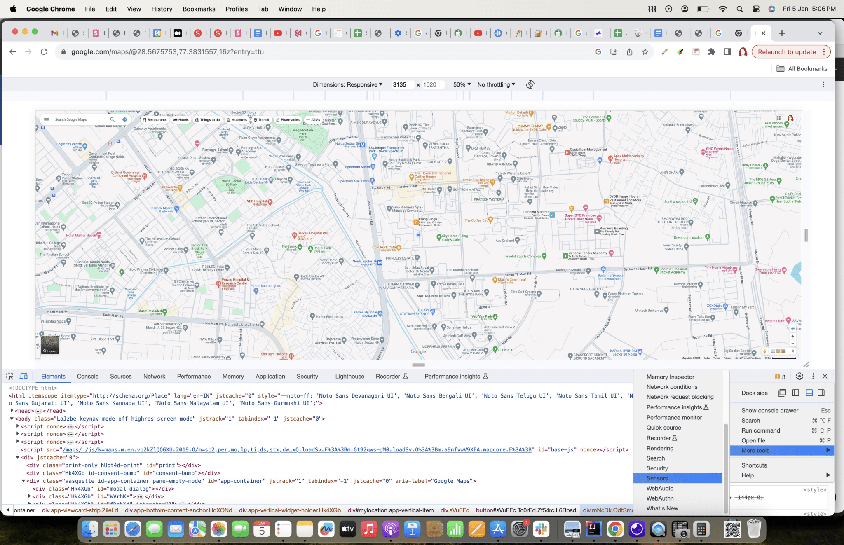Open the maps base-js script link
Screen dimensions: 844x545
pos(297,449)
